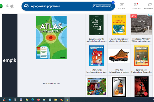Click the Matematyka z komiksami title link
The height and width of the screenshot is (102, 154).
click(x=96, y=71)
